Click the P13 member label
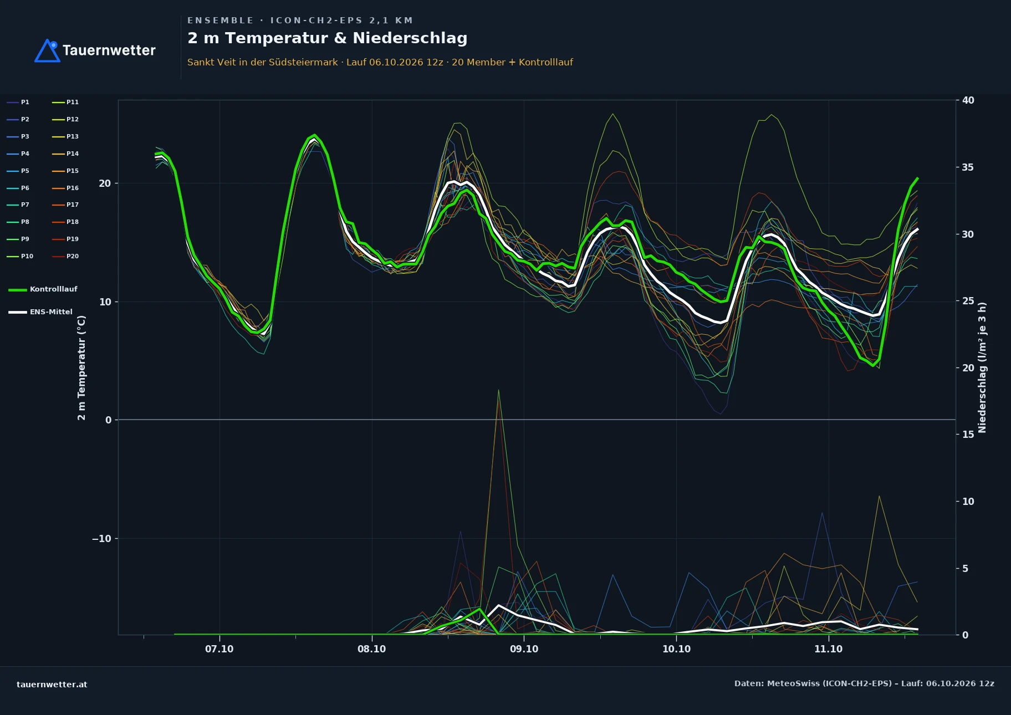The width and height of the screenshot is (1011, 715). coord(65,136)
